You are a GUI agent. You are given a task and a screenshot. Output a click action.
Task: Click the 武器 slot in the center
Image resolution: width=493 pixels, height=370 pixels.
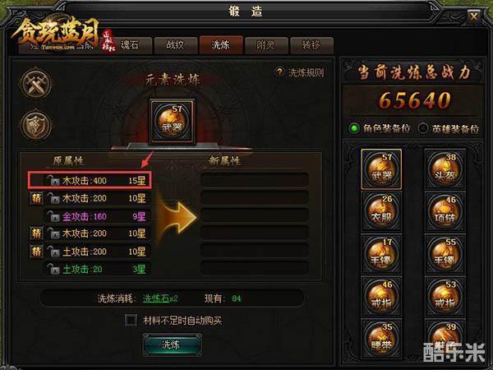click(x=172, y=122)
